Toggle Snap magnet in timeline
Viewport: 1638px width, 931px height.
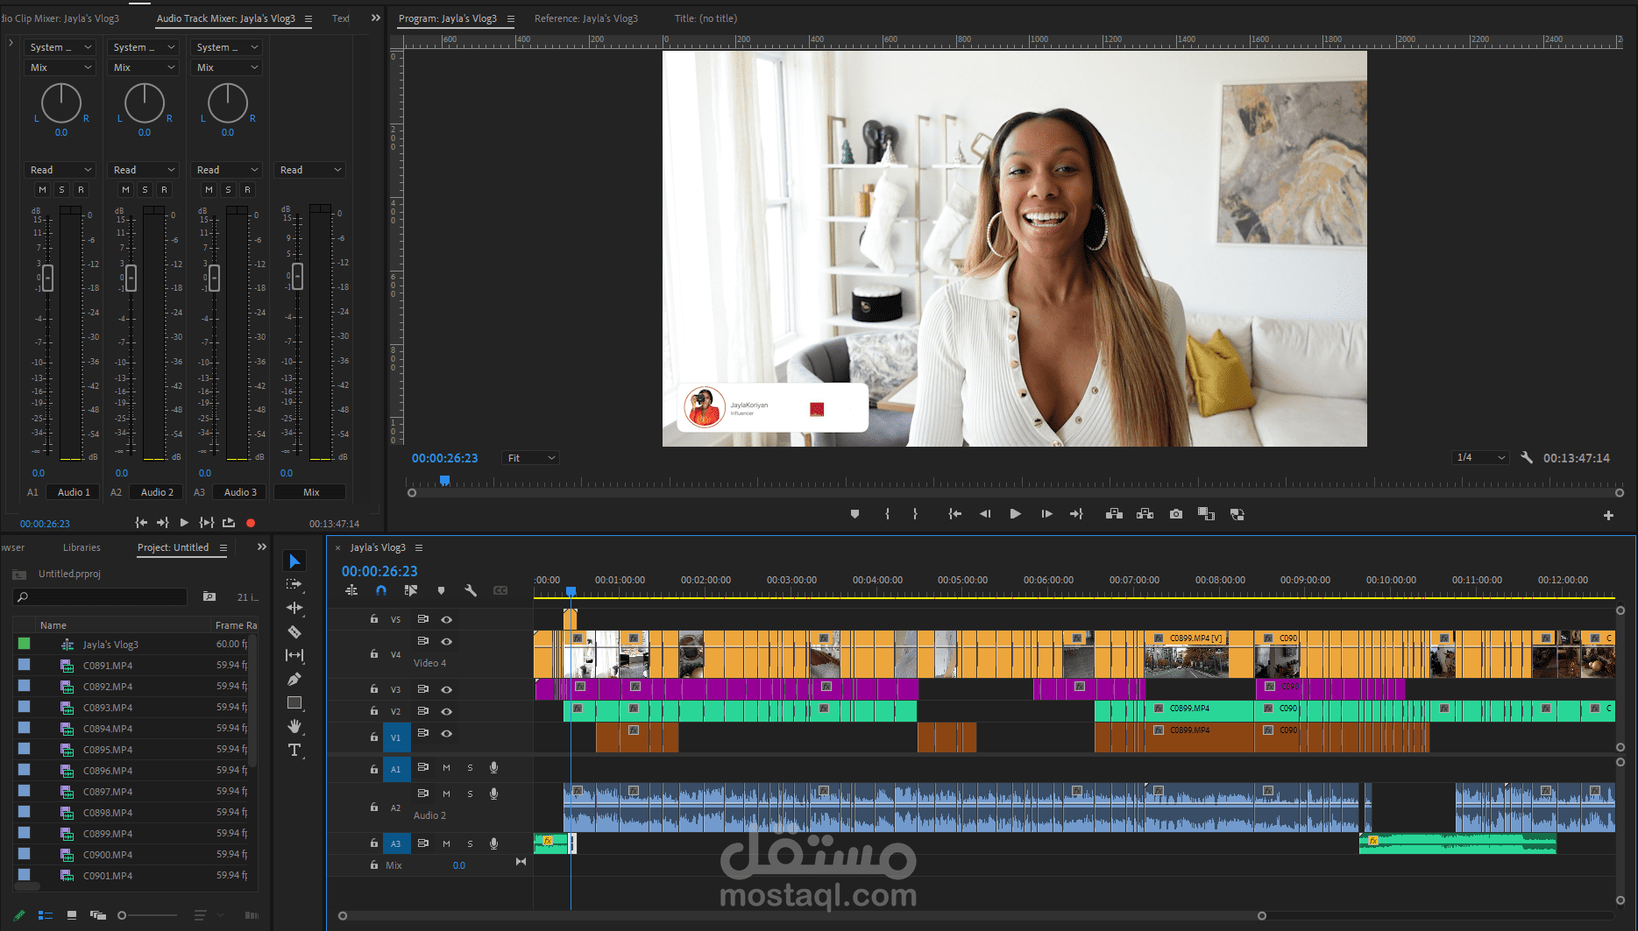(381, 591)
